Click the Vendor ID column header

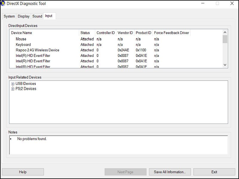125,33
